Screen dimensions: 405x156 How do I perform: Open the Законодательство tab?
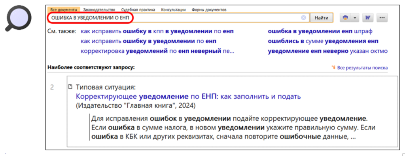pyautogui.click(x=99, y=10)
